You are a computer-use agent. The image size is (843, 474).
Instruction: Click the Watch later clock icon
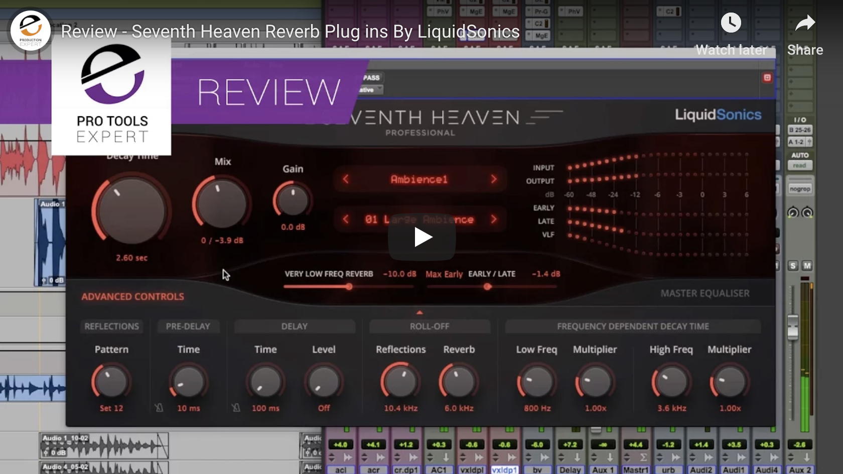click(731, 23)
